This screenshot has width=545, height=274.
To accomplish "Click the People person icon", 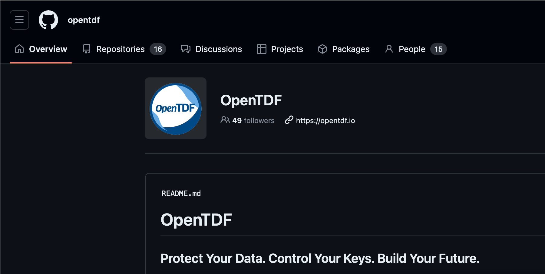I will click(389, 49).
